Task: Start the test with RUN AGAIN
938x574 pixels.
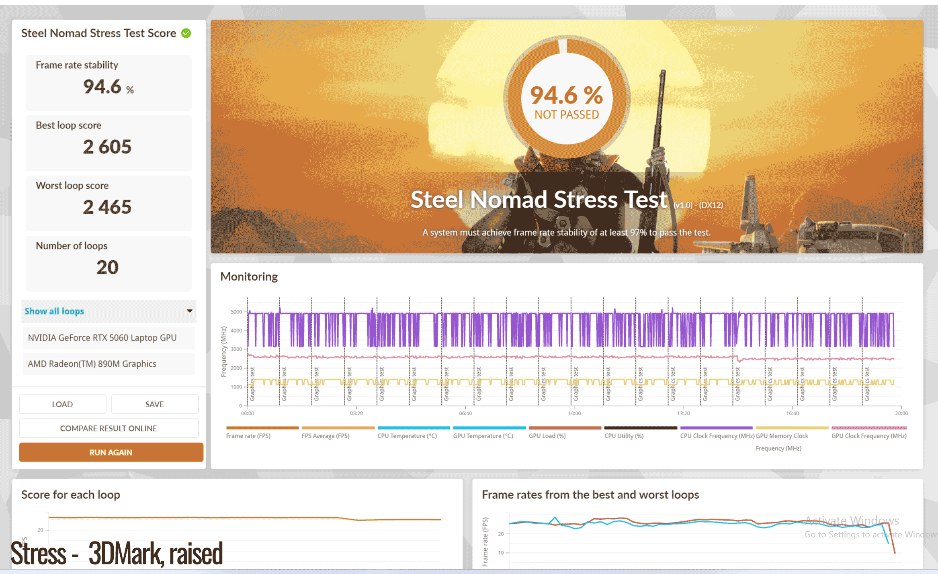Action: 111,452
